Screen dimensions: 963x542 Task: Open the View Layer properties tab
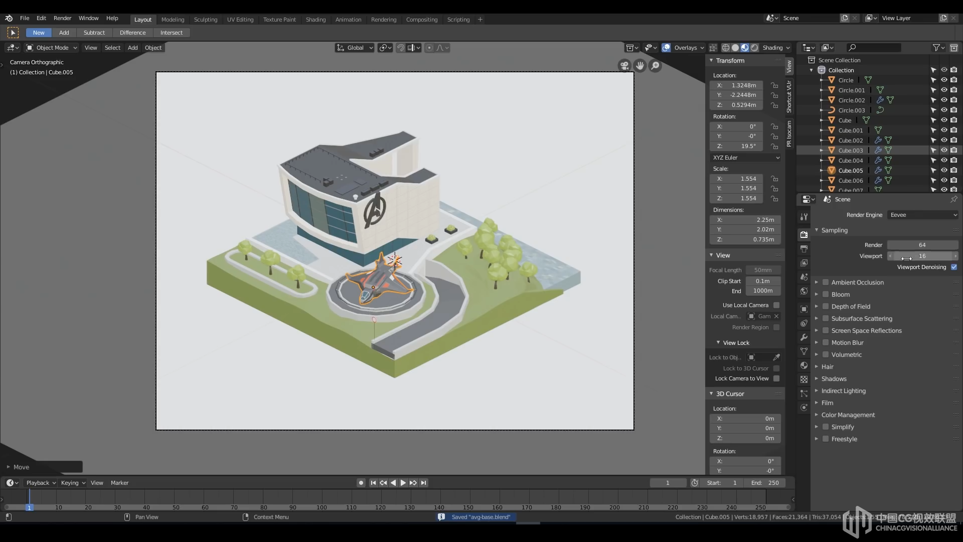[x=804, y=263]
